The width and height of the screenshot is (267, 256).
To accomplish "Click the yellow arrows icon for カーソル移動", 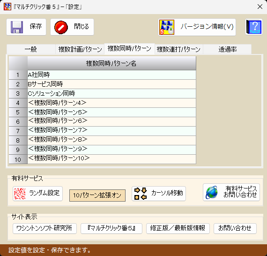I will (x=141, y=194).
